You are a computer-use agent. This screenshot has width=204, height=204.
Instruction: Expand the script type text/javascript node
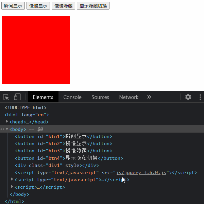point(12,179)
